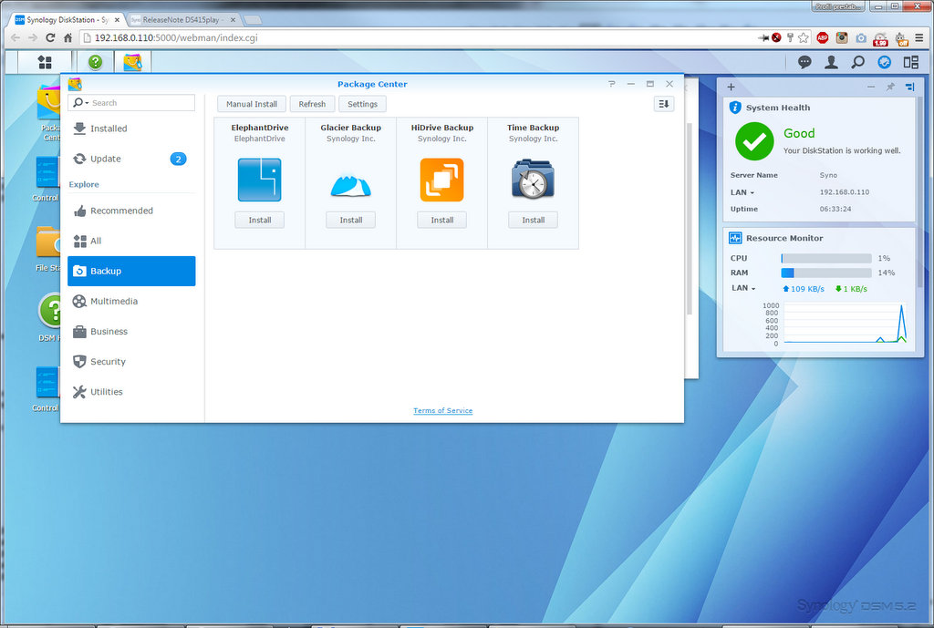This screenshot has width=934, height=628.
Task: Install the ElephantDrive package
Action: pyautogui.click(x=260, y=220)
